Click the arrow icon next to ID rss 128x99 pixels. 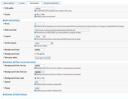[x=4, y=24]
